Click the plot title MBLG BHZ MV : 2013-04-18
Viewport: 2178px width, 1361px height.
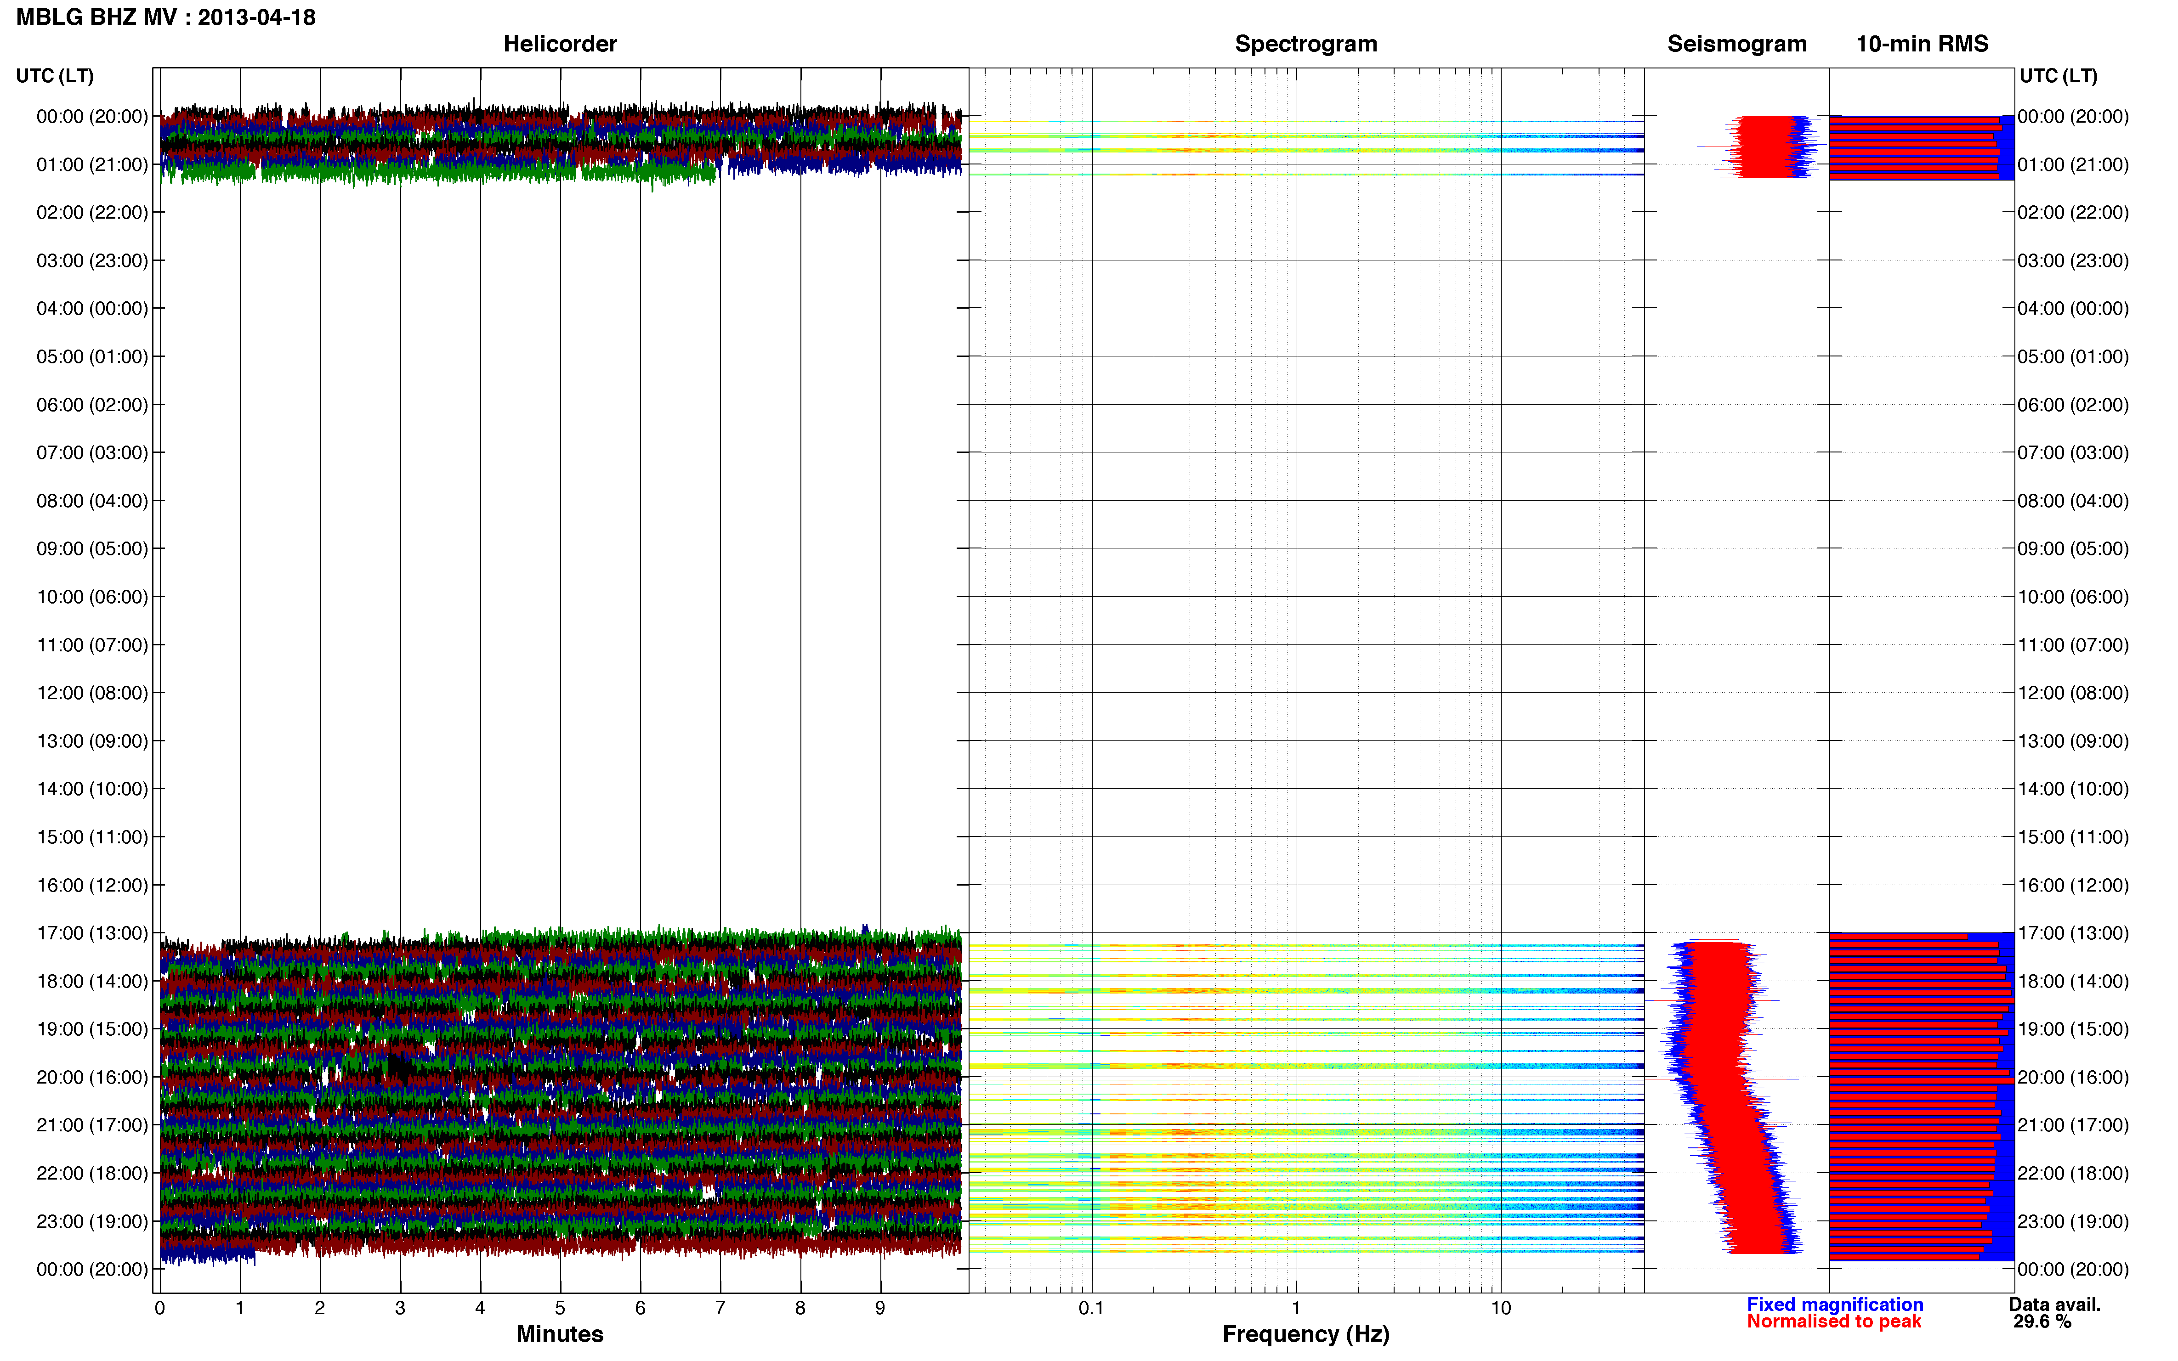[166, 17]
